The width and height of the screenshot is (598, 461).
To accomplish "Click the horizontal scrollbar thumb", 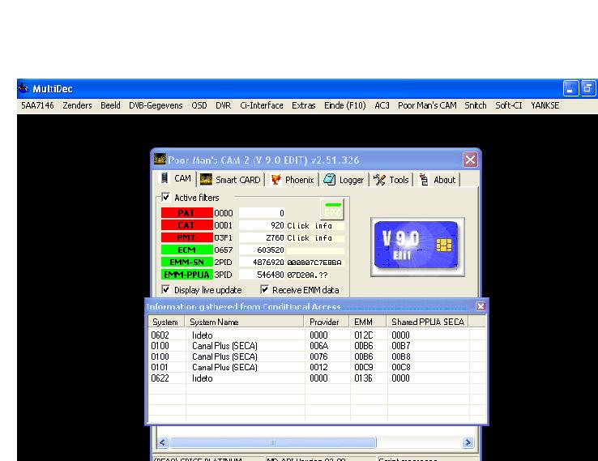I will coord(273,442).
